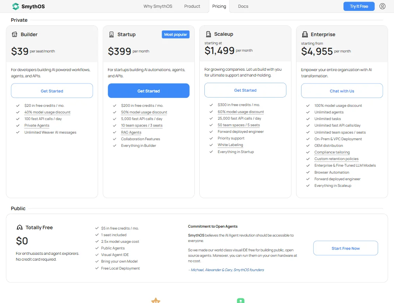Click the Scaleup plan building icon
394x303 pixels.
click(x=208, y=34)
